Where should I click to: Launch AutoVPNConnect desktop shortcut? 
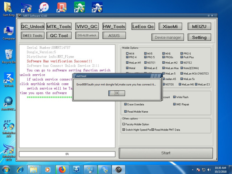8,104
